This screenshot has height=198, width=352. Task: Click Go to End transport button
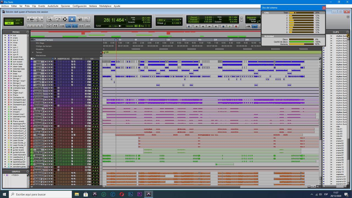216,26
